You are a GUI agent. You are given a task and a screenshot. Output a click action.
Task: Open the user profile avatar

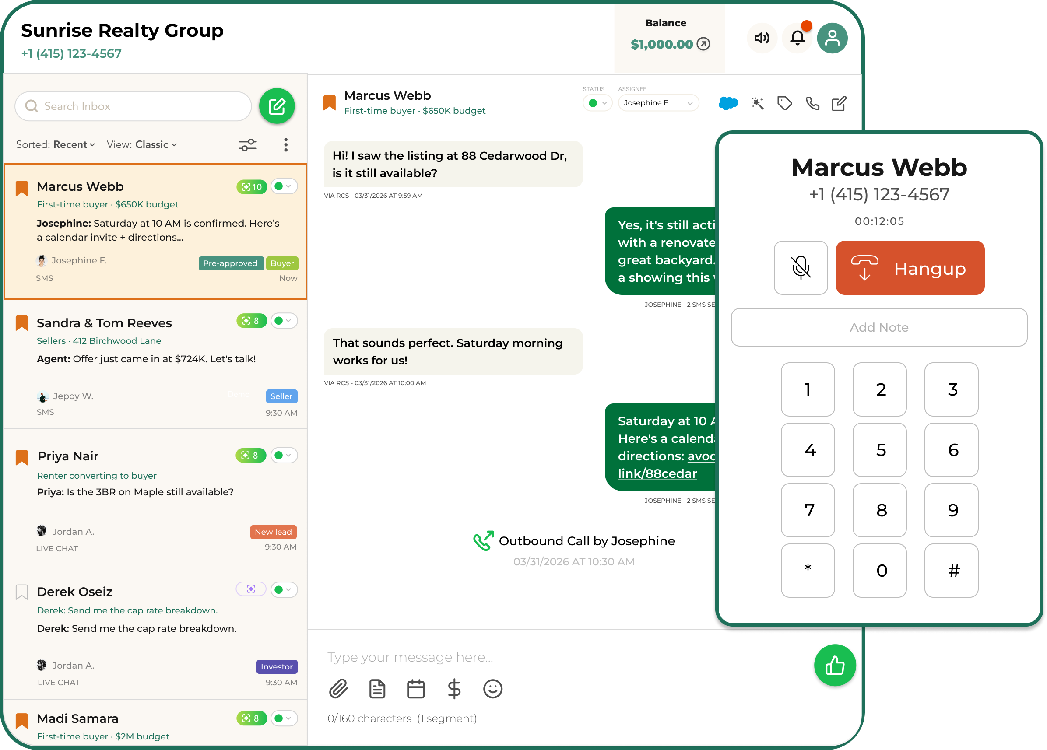pos(832,38)
